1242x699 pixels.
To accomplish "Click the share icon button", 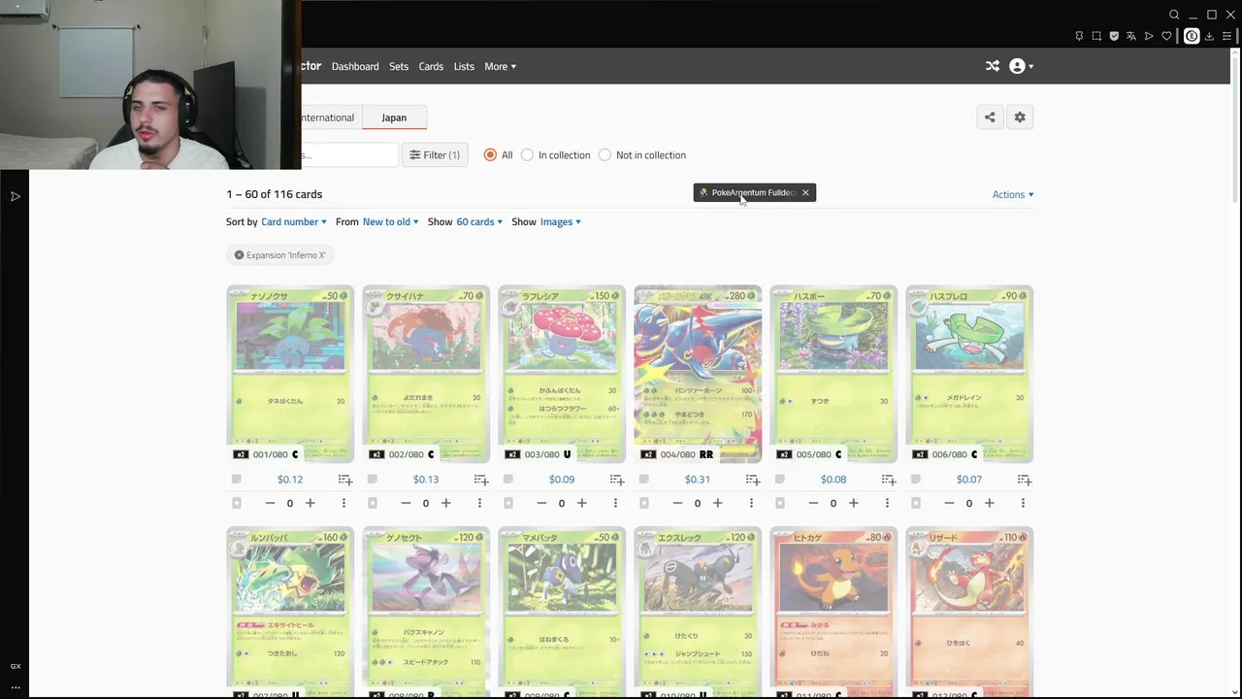I will 990,117.
